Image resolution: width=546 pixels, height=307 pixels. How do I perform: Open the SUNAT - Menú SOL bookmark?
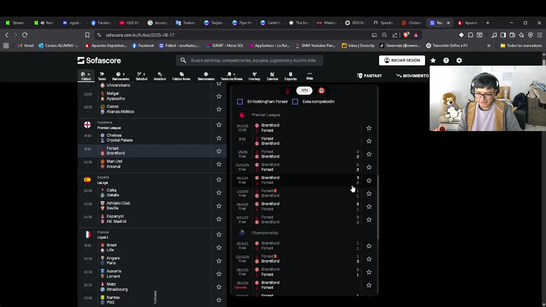(x=224, y=46)
